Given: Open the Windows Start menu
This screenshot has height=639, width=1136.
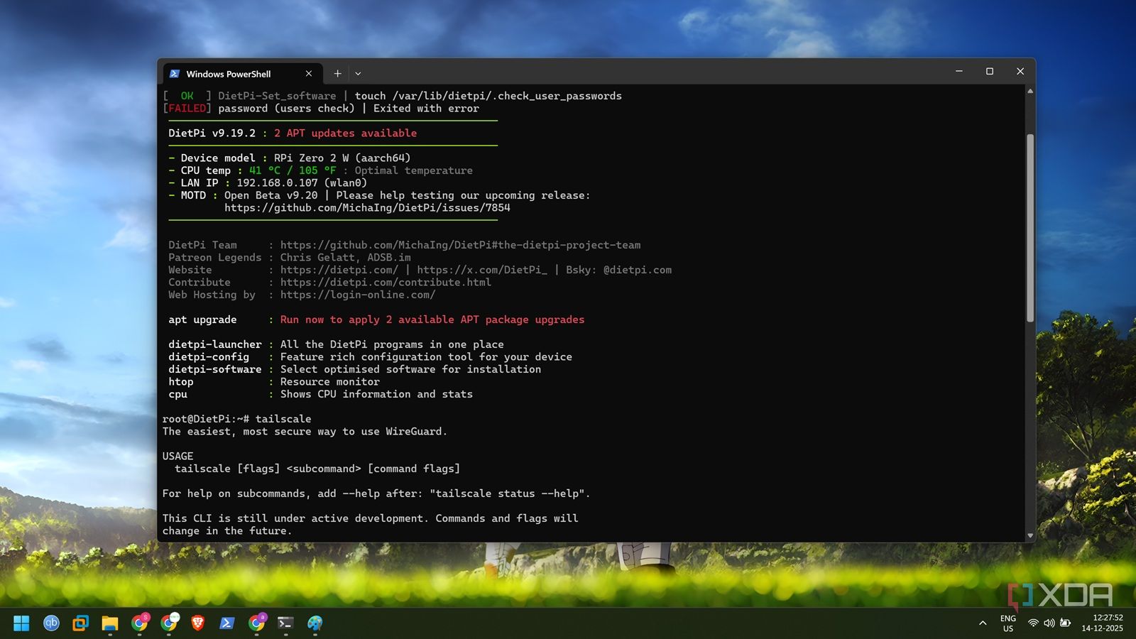Looking at the screenshot, I should 21,623.
